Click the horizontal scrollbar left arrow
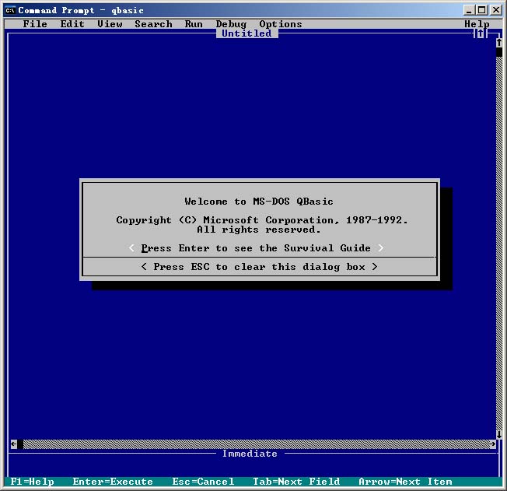This screenshot has height=491, width=507. 13,444
